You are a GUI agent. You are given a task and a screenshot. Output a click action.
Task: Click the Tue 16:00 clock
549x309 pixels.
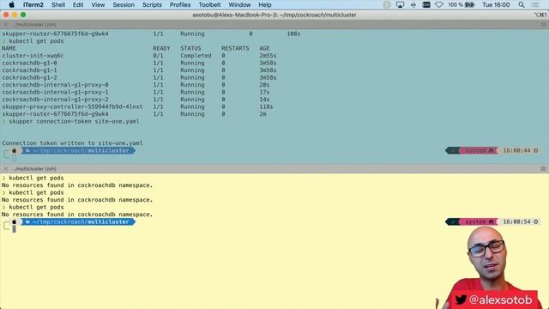496,5
